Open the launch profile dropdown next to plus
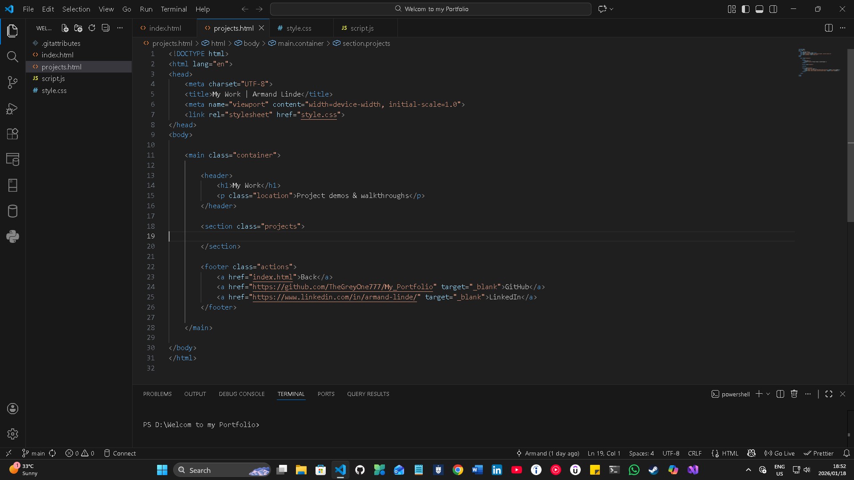This screenshot has height=480, width=854. point(767,394)
